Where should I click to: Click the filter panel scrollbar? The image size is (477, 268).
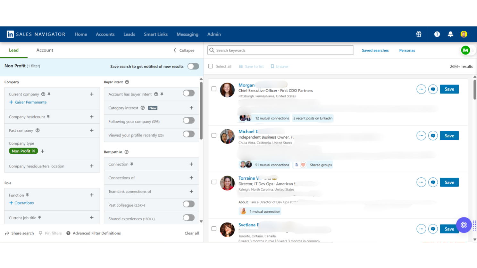click(x=201, y=111)
